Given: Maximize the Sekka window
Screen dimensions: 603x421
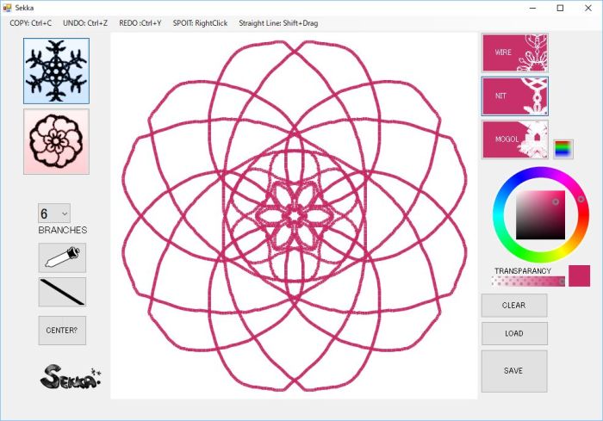Looking at the screenshot, I should [x=560, y=8].
